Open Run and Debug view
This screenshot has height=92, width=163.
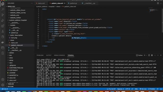click(x=3, y=20)
